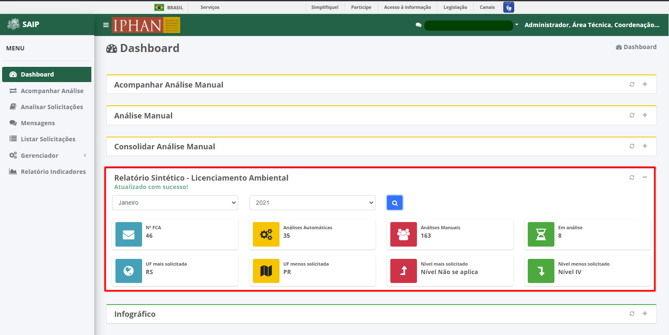
Task: Toggle the hamburger sidebar menu icon
Action: click(106, 25)
